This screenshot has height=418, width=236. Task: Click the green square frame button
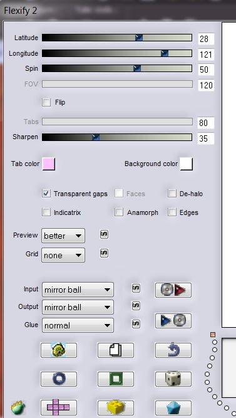(x=116, y=379)
